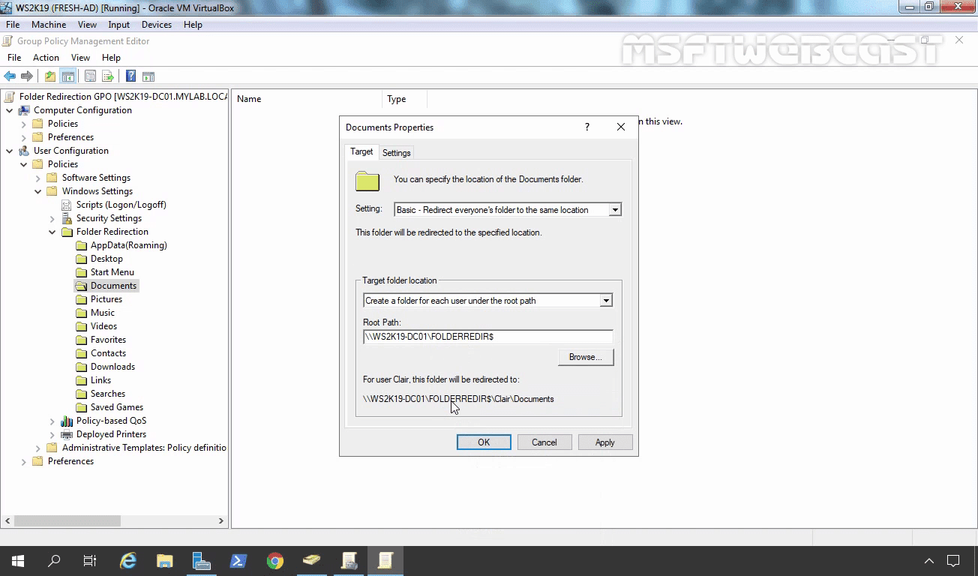Toggle Show/Hide Console Tree toolbar icon
Image resolution: width=978 pixels, height=576 pixels.
(x=67, y=76)
